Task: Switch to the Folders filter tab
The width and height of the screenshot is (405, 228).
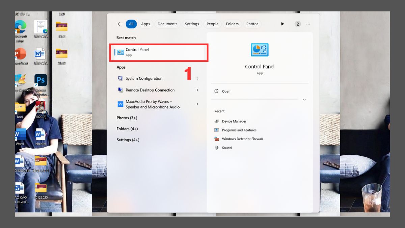Action: [232, 24]
